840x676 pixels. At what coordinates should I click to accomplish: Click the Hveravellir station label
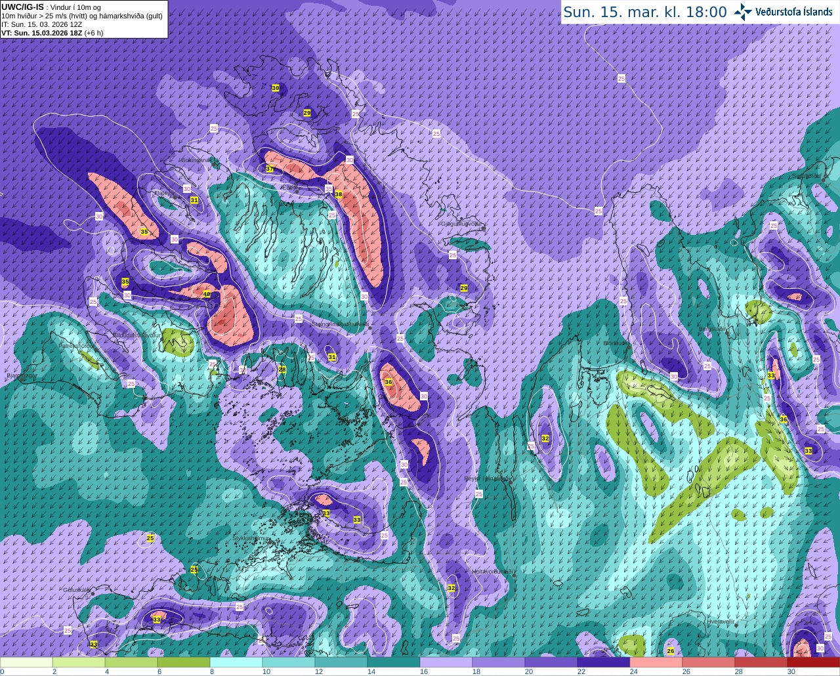pos(721,621)
